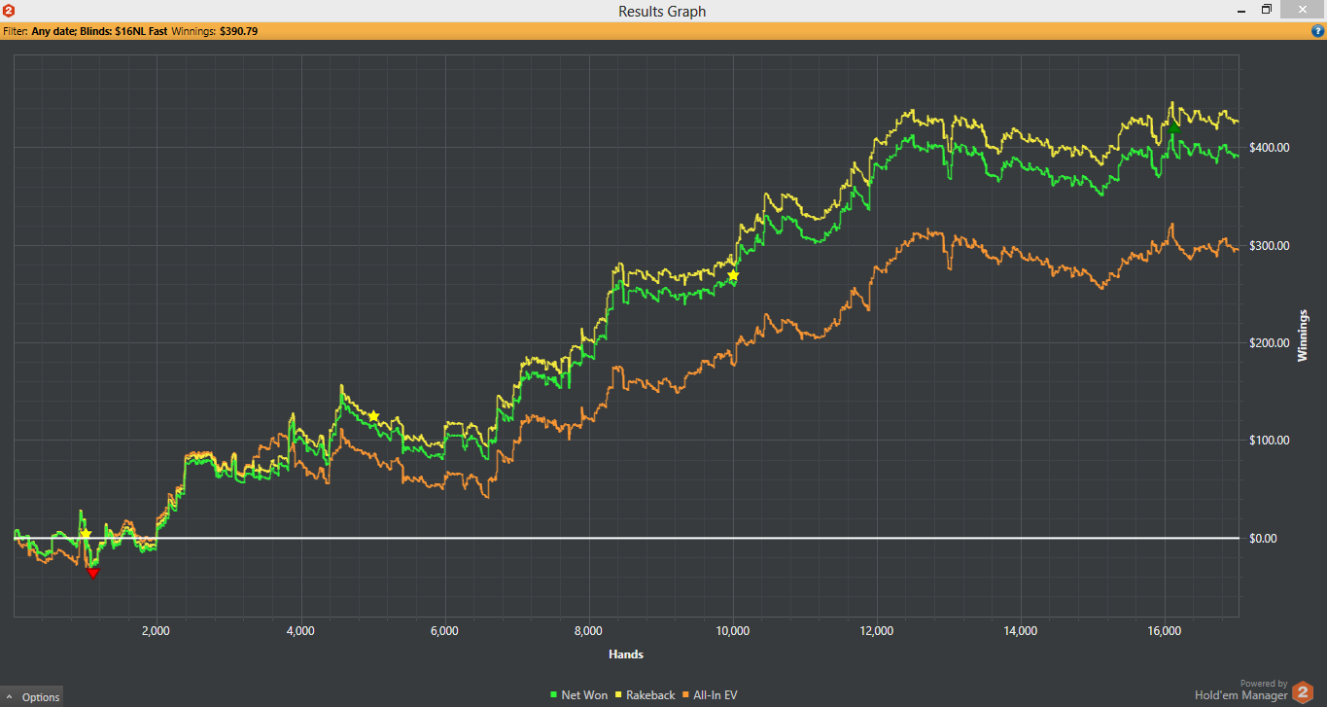This screenshot has height=707, width=1327.
Task: Click the "$0.00" axis label
Action: pos(1263,538)
